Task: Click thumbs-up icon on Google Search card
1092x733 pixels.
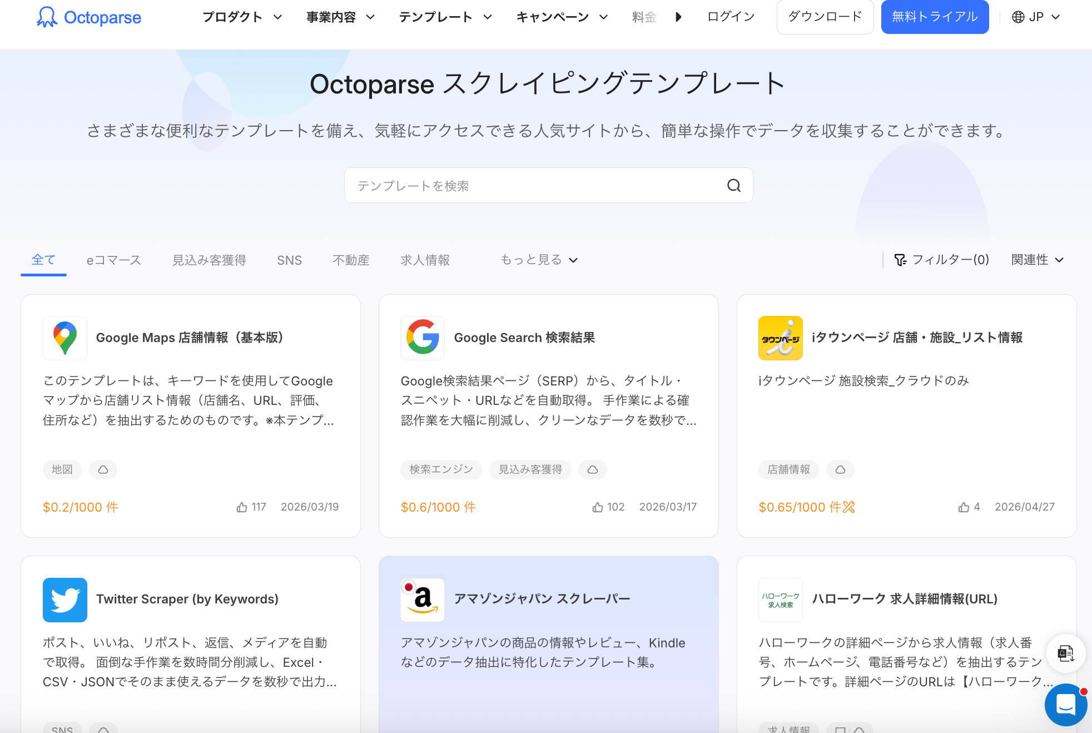Action: 598,507
